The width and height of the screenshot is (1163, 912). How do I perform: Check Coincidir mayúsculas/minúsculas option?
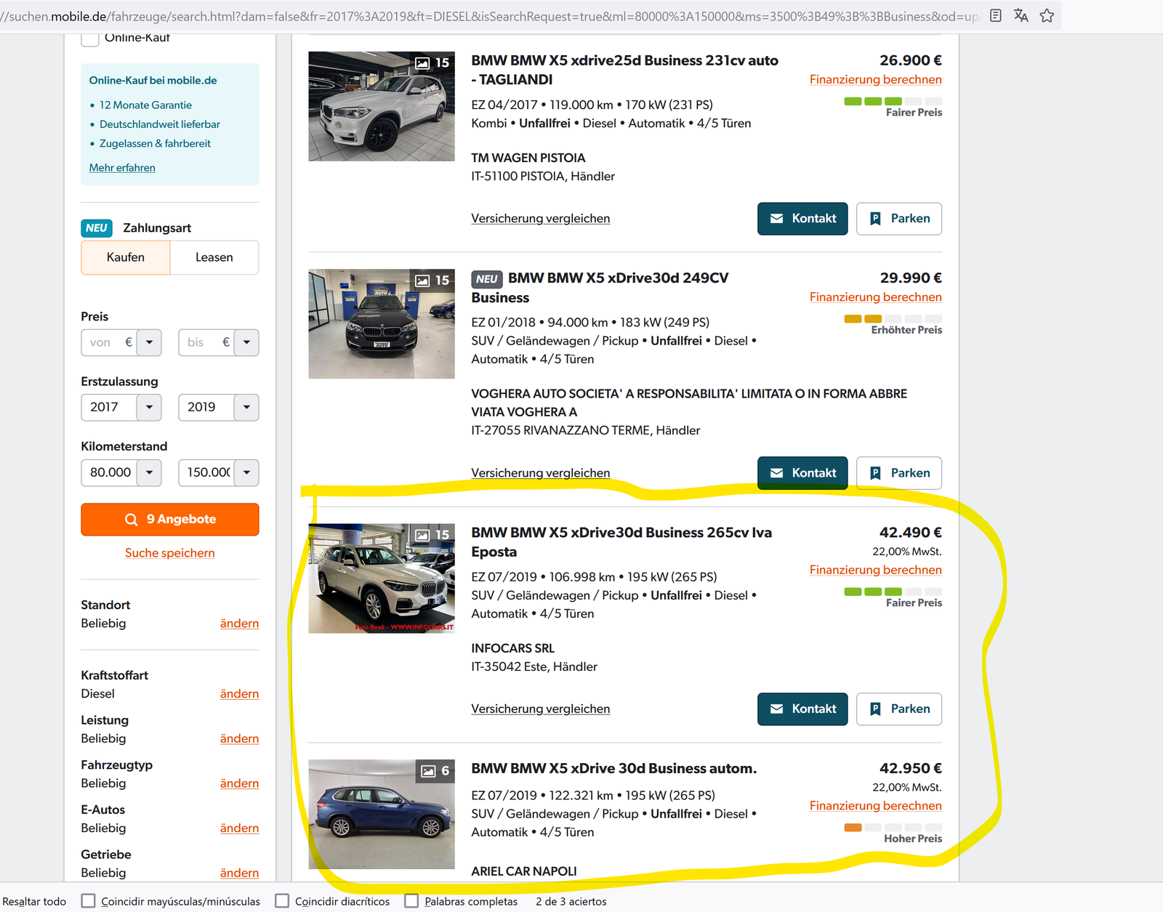click(89, 901)
